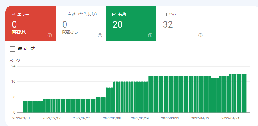The height and width of the screenshot is (126, 258).
Task: Open help icon on the red エラー card
Action: pyautogui.click(x=50, y=35)
